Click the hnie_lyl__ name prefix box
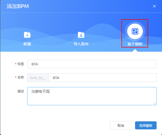Image resolution: width=162 pixels, height=135 pixels. (38, 78)
